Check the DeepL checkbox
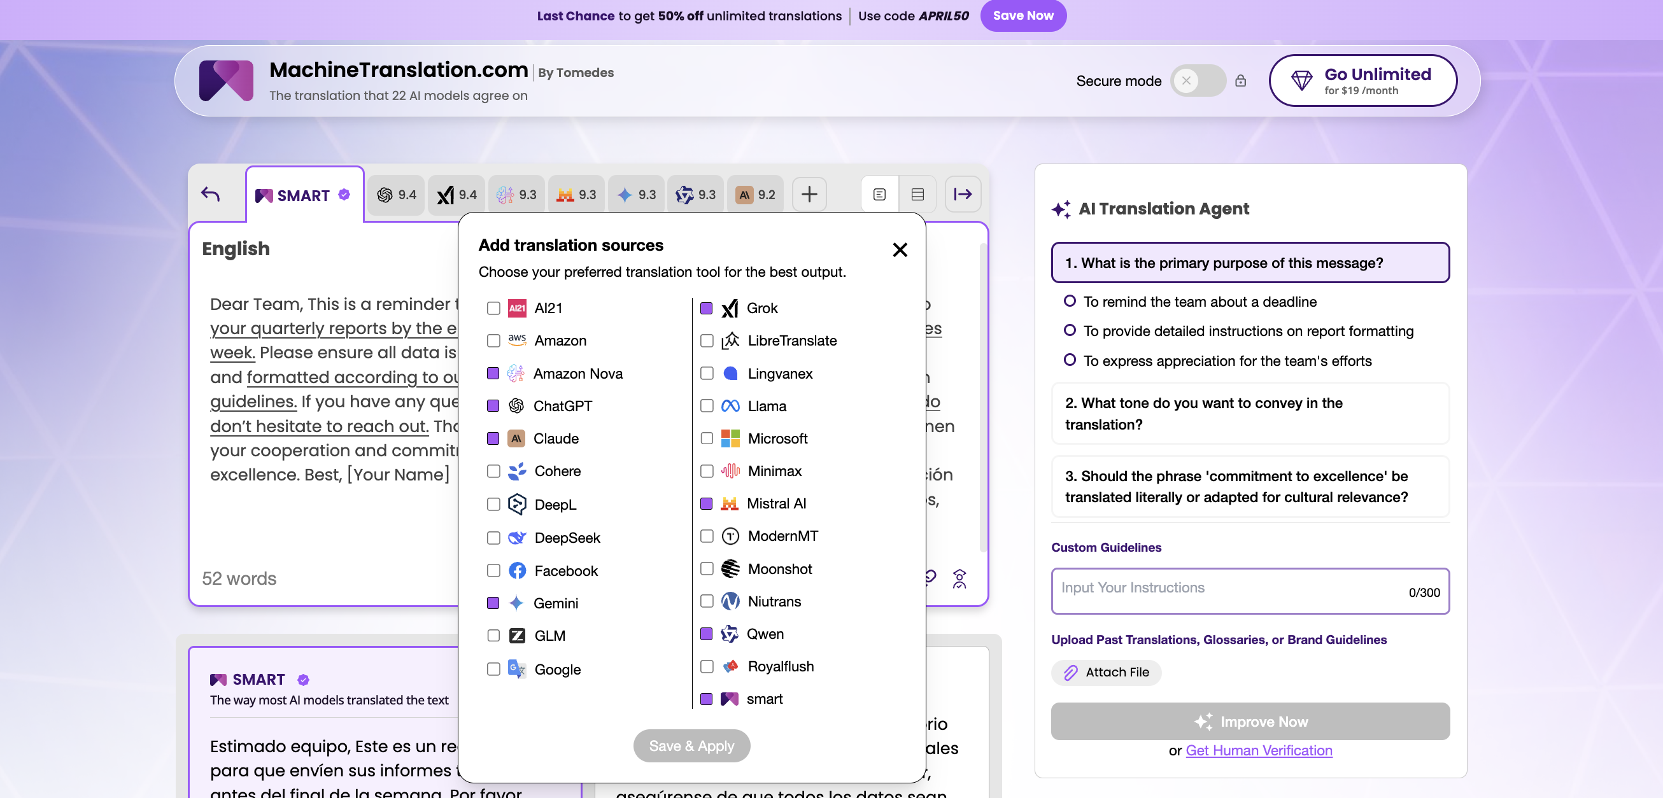Viewport: 1663px width, 798px height. (493, 505)
